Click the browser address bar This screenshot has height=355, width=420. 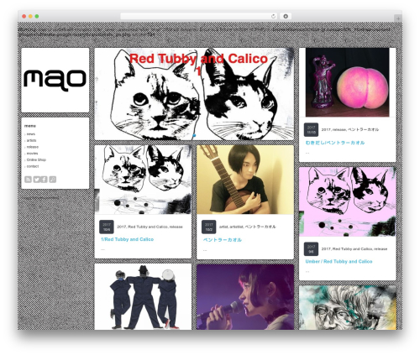pos(199,16)
